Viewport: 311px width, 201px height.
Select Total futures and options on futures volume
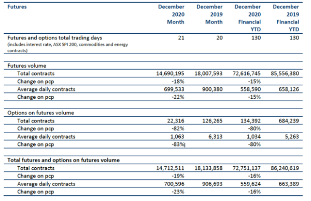coord(63,160)
